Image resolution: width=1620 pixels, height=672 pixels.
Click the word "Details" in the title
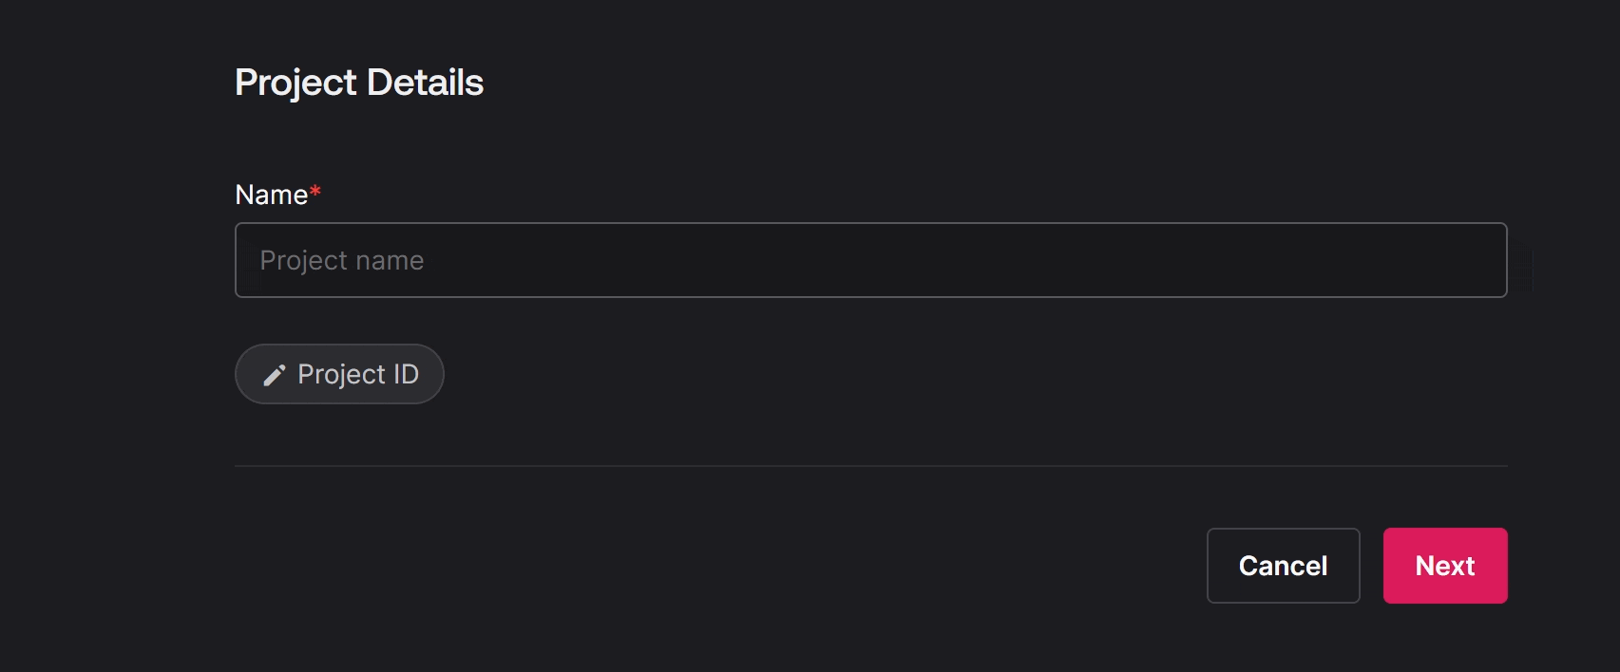(x=425, y=83)
